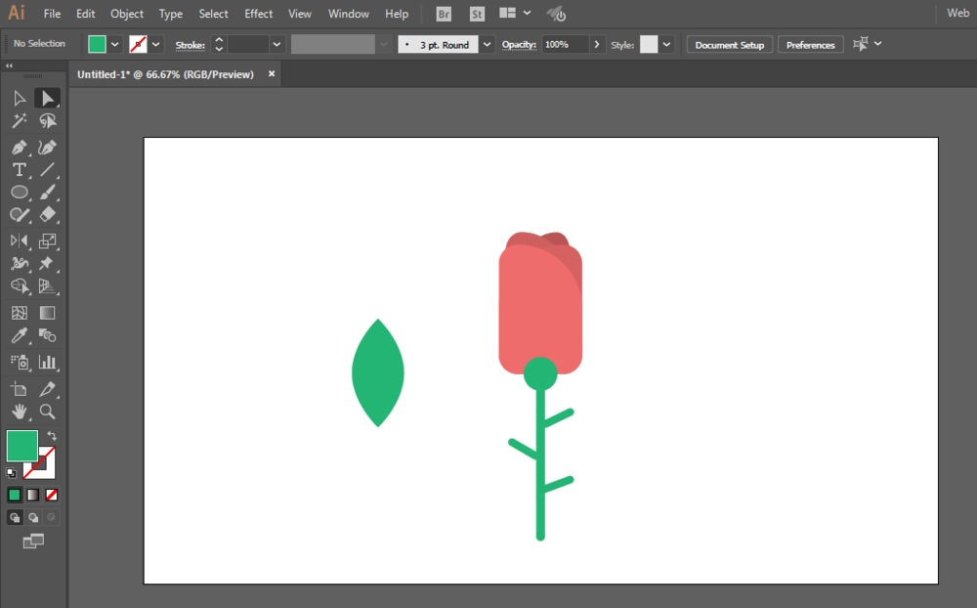977x608 pixels.
Task: Choose the Ellipse tool
Action: (19, 192)
